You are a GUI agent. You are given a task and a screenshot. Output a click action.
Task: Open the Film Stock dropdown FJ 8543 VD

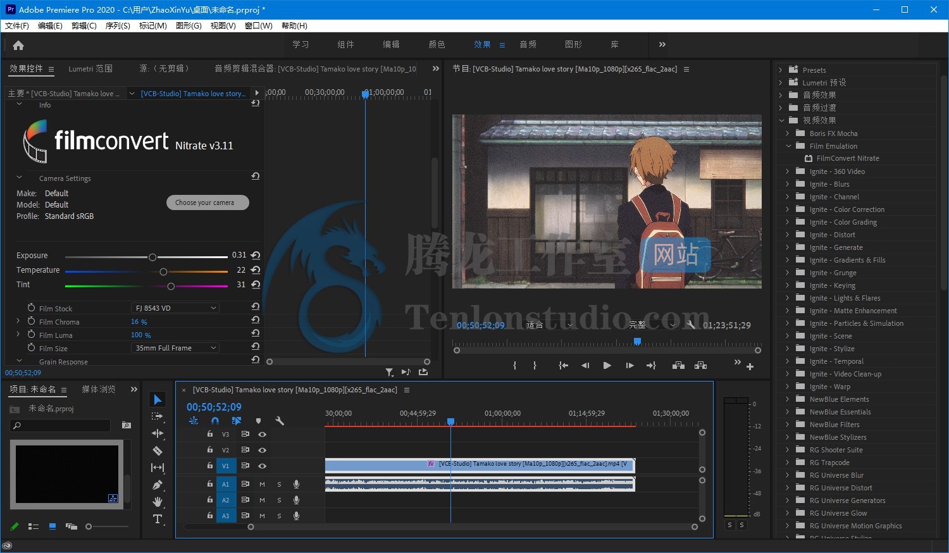tap(175, 308)
